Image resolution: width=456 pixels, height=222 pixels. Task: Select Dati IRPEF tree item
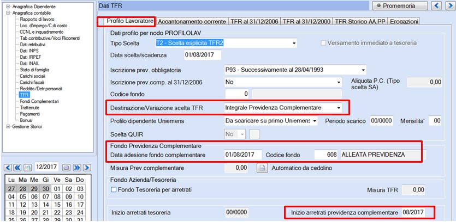coord(30,57)
